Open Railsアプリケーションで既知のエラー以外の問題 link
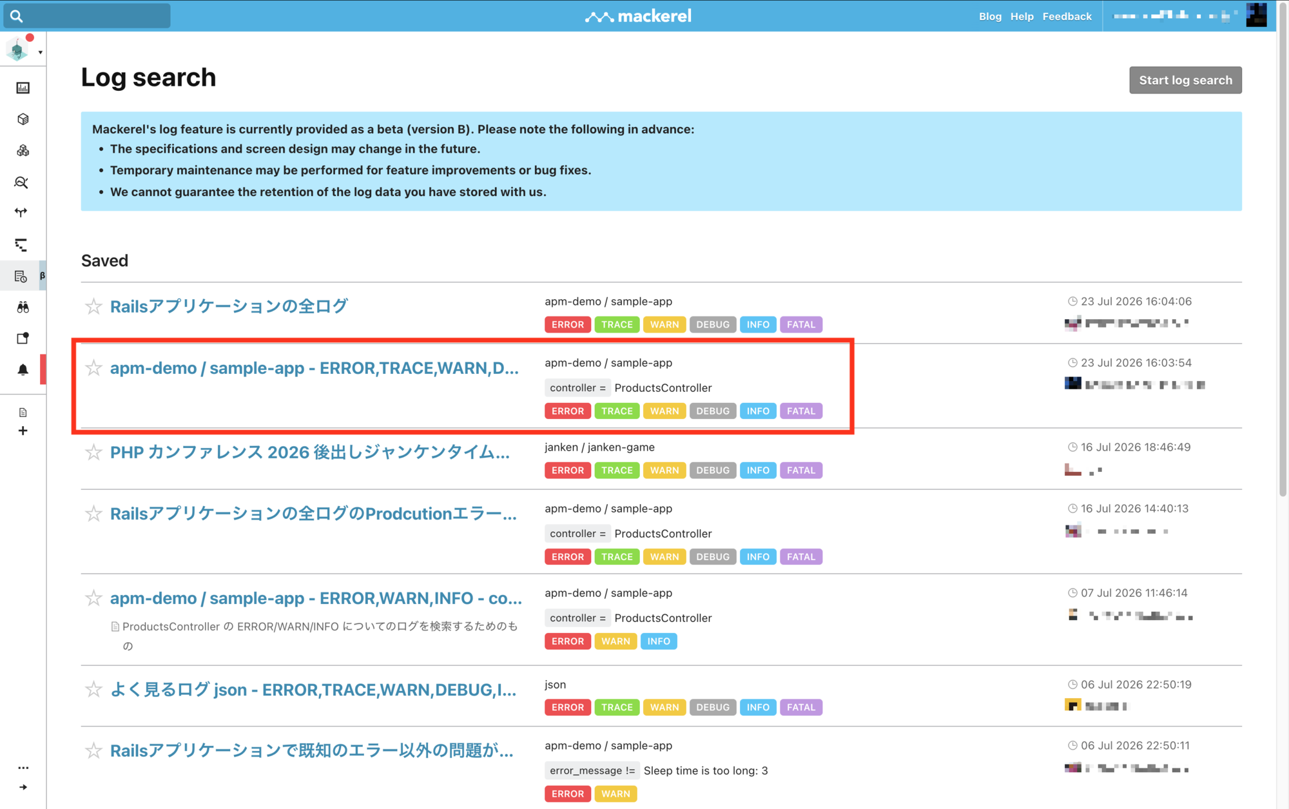Viewport: 1289px width, 809px height. (312, 751)
